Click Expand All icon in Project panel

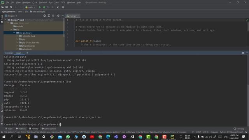click(x=49, y=16)
